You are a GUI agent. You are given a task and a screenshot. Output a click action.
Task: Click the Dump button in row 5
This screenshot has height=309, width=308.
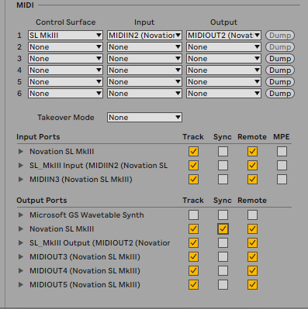(280, 82)
